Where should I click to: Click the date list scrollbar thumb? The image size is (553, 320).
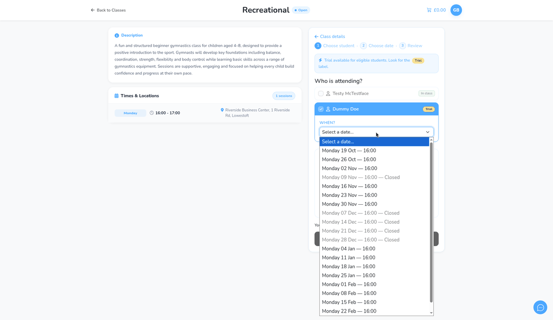tap(431, 222)
